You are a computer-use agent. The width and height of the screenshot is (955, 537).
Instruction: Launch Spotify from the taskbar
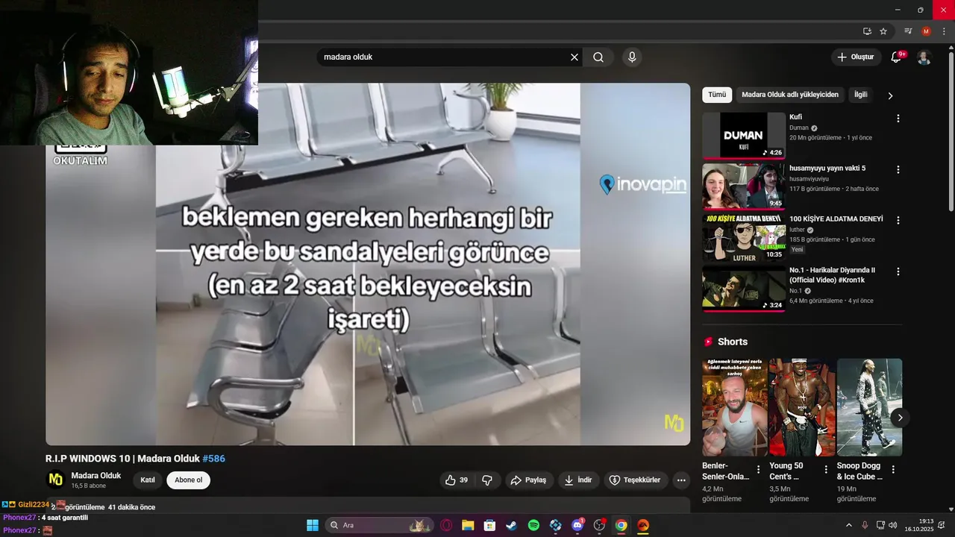pyautogui.click(x=533, y=525)
